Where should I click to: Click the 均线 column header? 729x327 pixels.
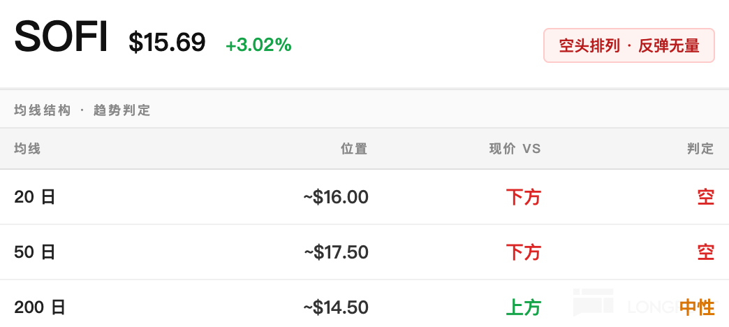[x=27, y=149]
